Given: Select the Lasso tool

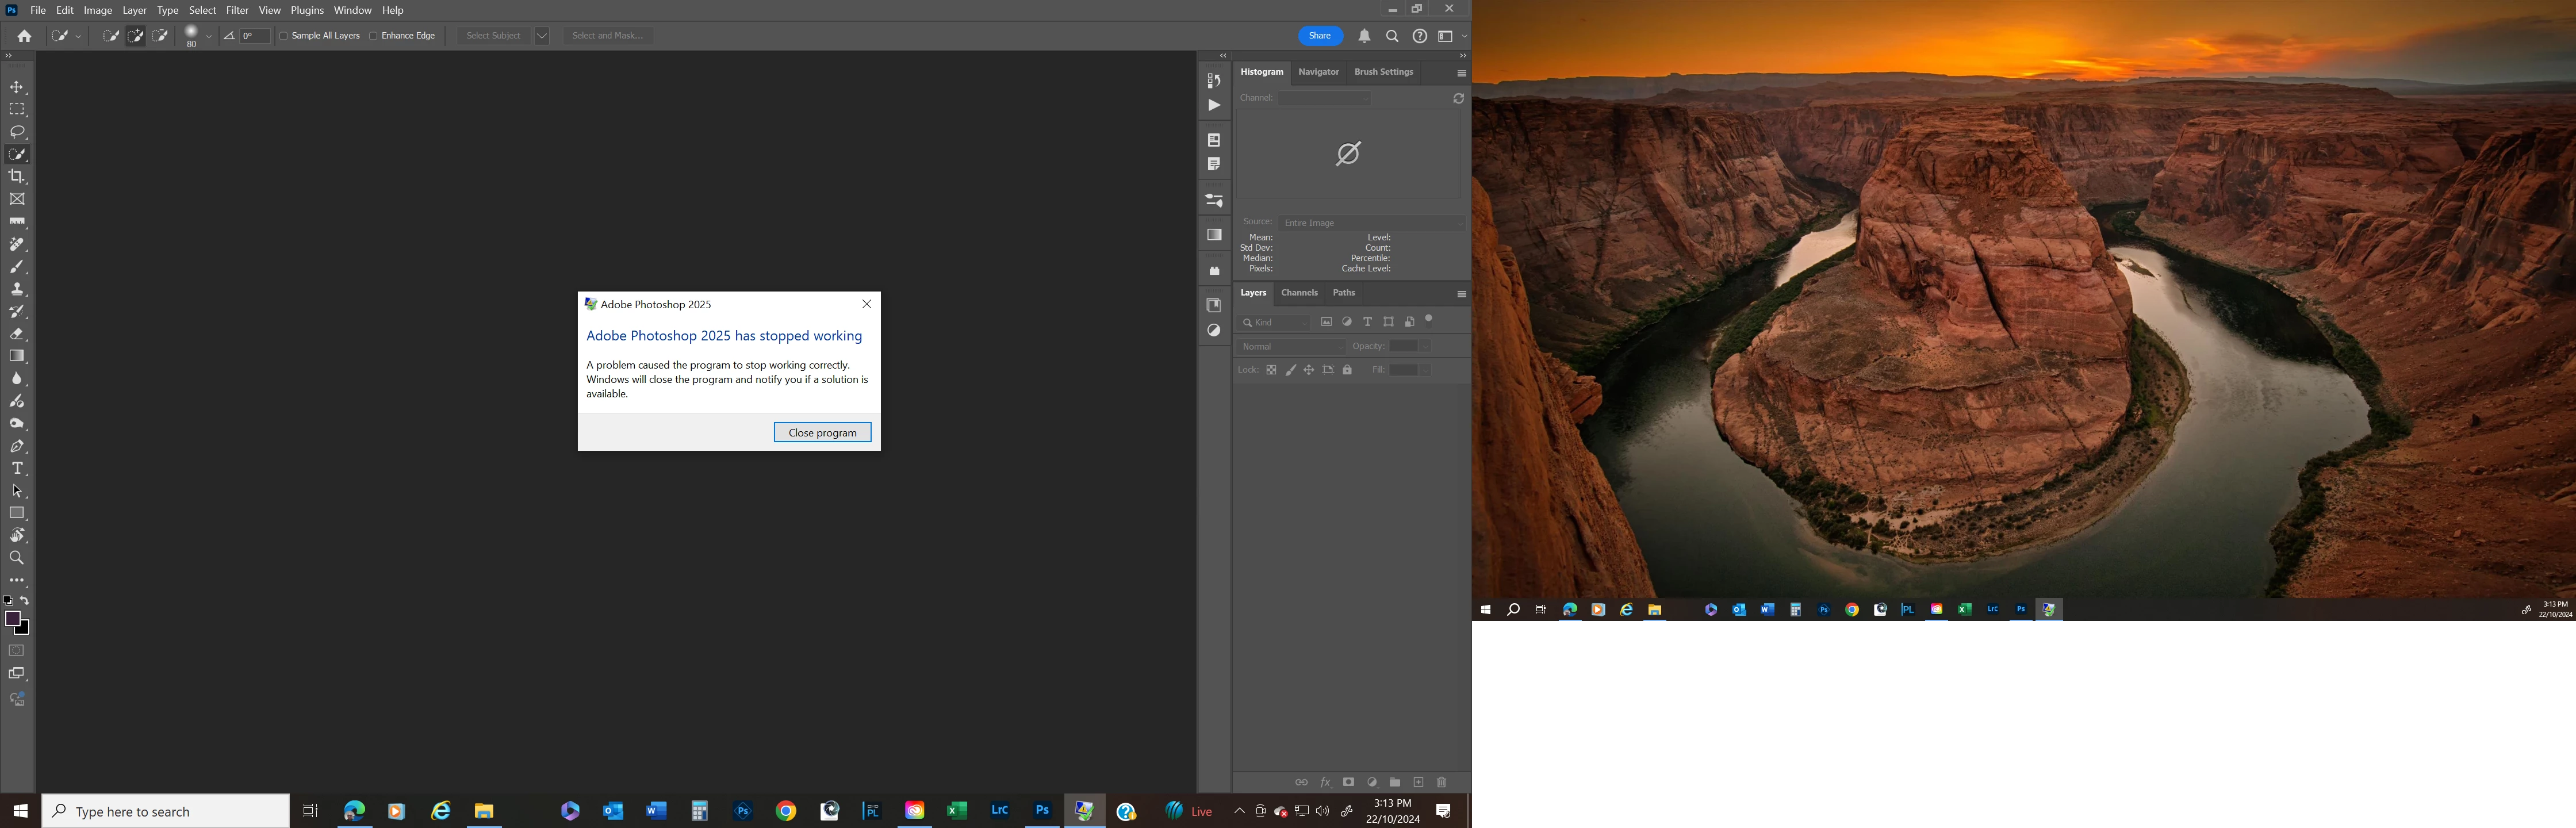Looking at the screenshot, I should pyautogui.click(x=17, y=132).
